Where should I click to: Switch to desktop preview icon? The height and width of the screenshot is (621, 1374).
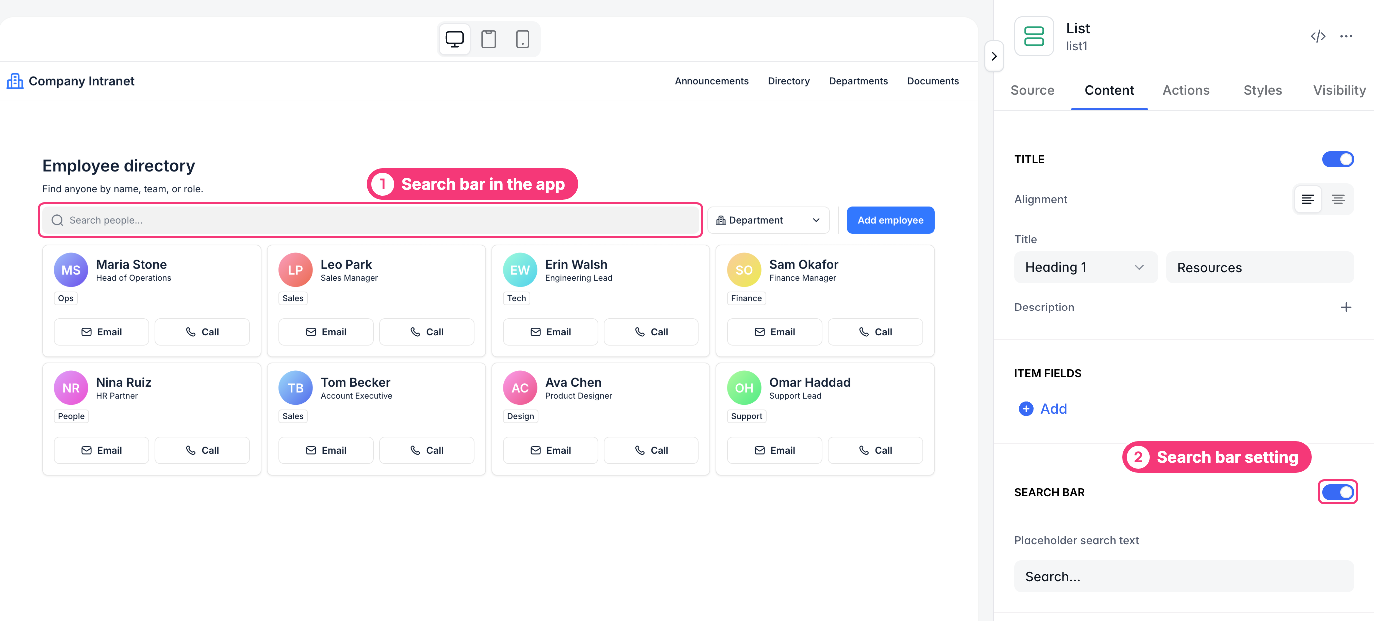(x=454, y=39)
